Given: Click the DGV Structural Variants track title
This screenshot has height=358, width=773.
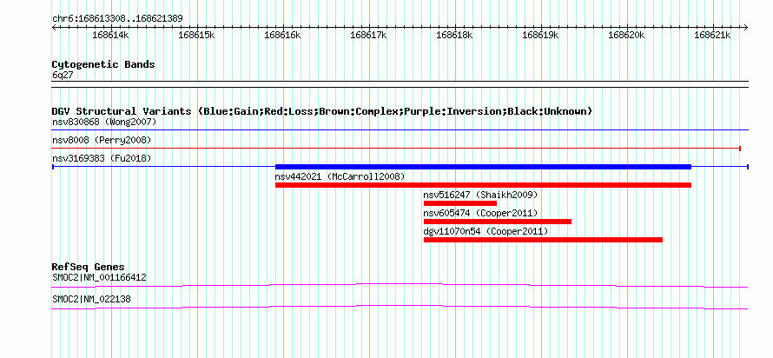Looking at the screenshot, I should click(322, 111).
